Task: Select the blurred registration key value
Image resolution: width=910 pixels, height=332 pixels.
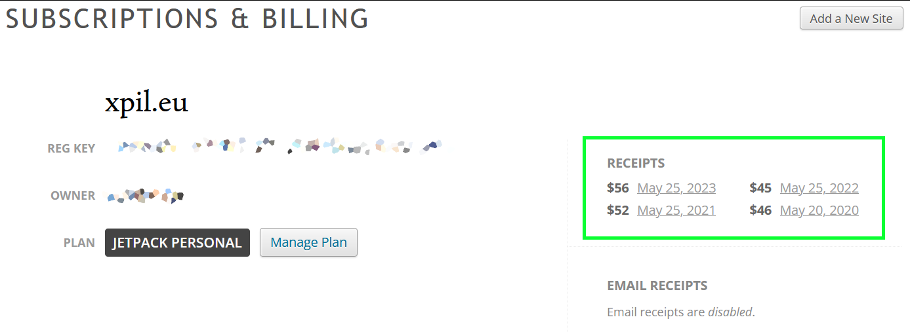Action: click(279, 147)
